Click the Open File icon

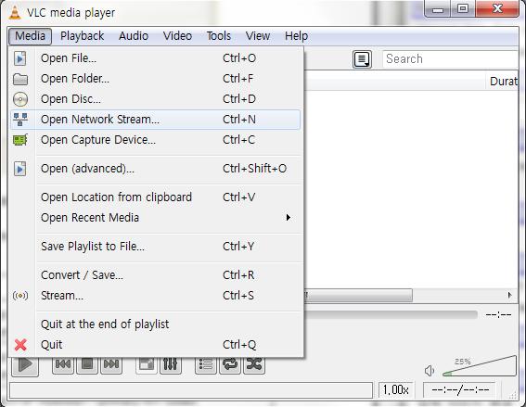[x=20, y=58]
